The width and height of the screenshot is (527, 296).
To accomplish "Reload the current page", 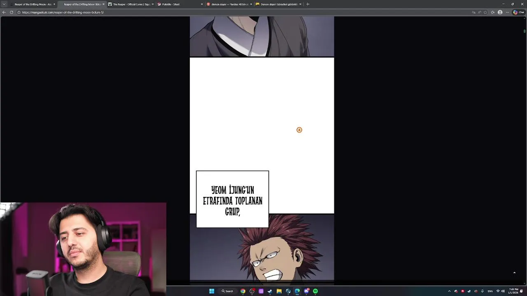I will [x=12, y=12].
